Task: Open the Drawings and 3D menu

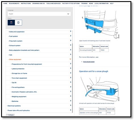Action: (x=39, y=3)
